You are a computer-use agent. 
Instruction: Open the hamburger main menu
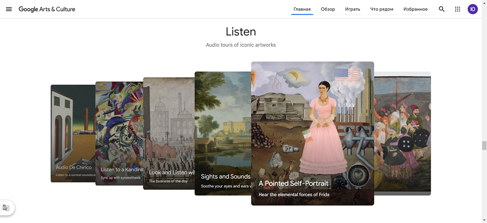(x=9, y=9)
